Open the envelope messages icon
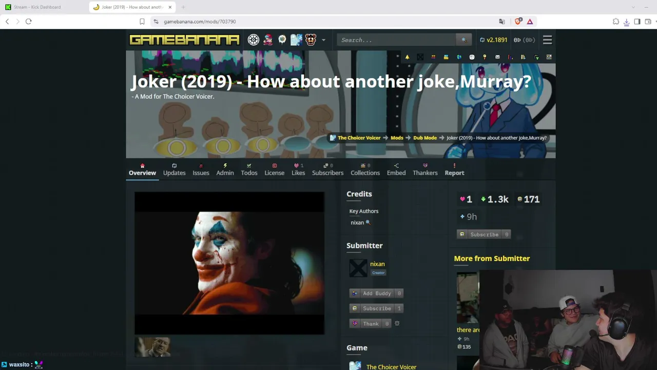The width and height of the screenshot is (657, 370). coord(497,57)
